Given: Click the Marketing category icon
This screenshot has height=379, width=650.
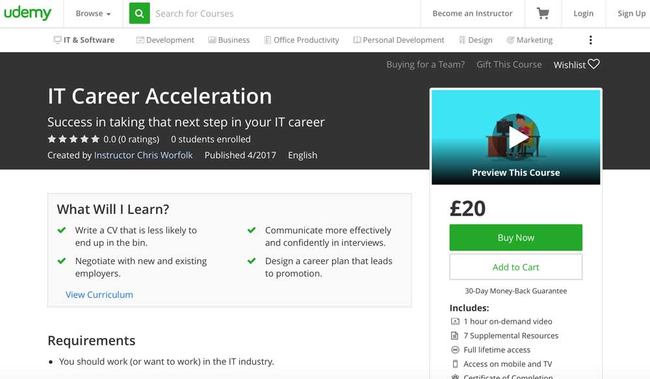Looking at the screenshot, I should pos(510,40).
